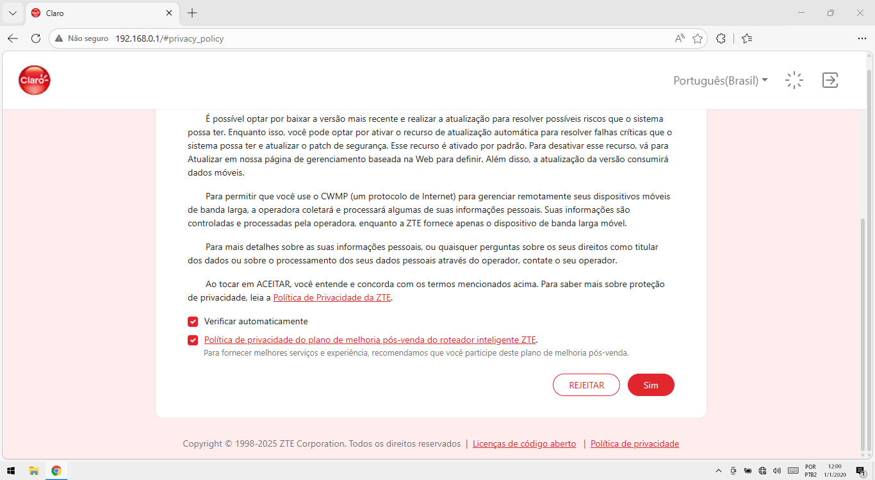Screen dimensions: 875x480
Task: Click the logout icon beside the language menu
Action: point(830,80)
